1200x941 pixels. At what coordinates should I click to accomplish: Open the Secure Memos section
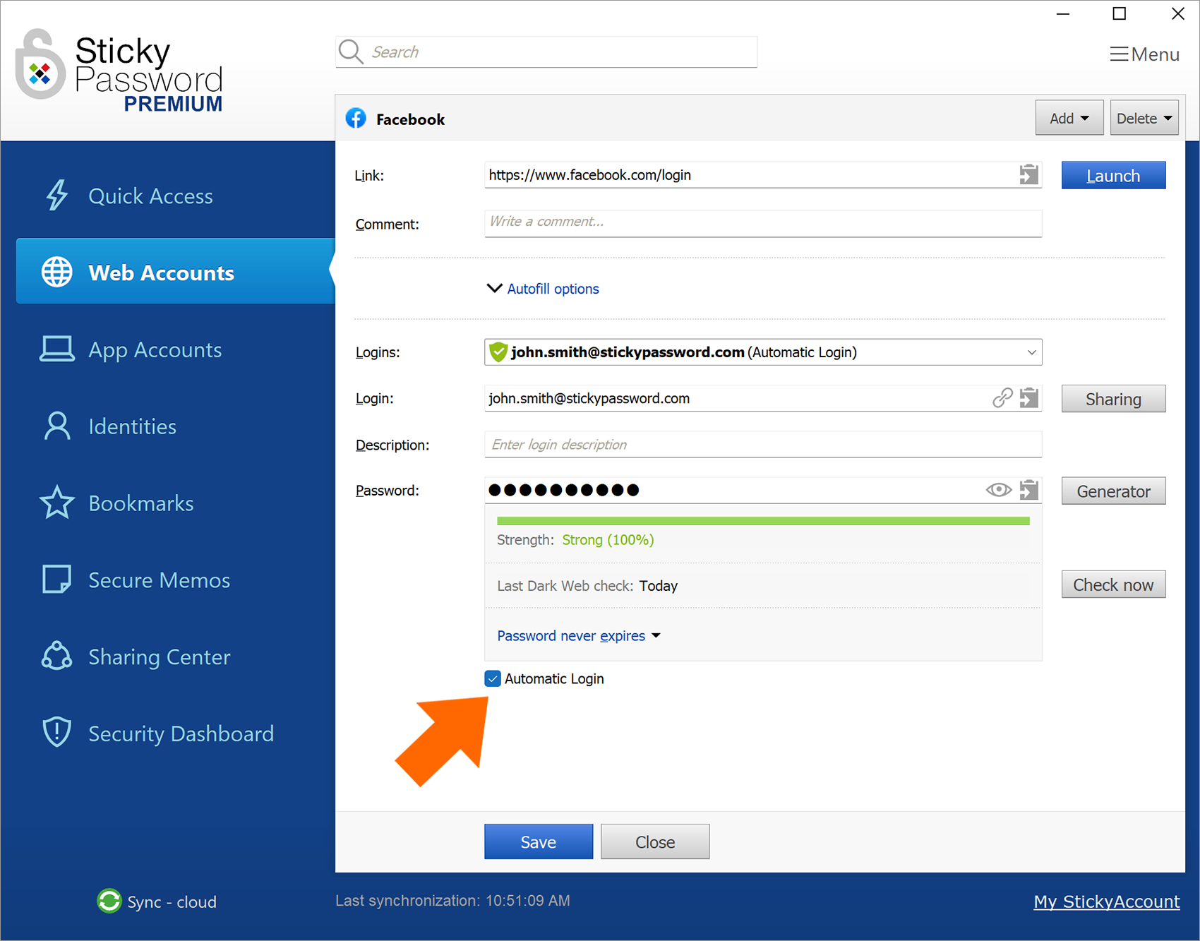coord(159,580)
